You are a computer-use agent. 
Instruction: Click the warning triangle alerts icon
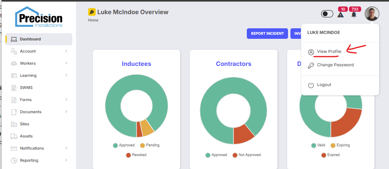coord(341,15)
